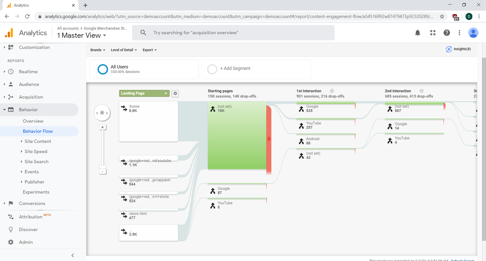Select Overview under Behavior

pos(33,121)
